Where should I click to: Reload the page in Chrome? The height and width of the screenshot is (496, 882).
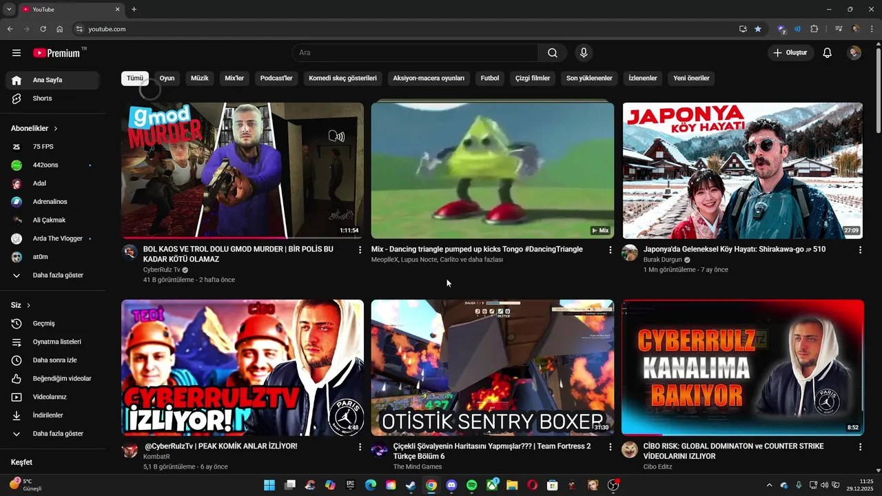coord(43,29)
